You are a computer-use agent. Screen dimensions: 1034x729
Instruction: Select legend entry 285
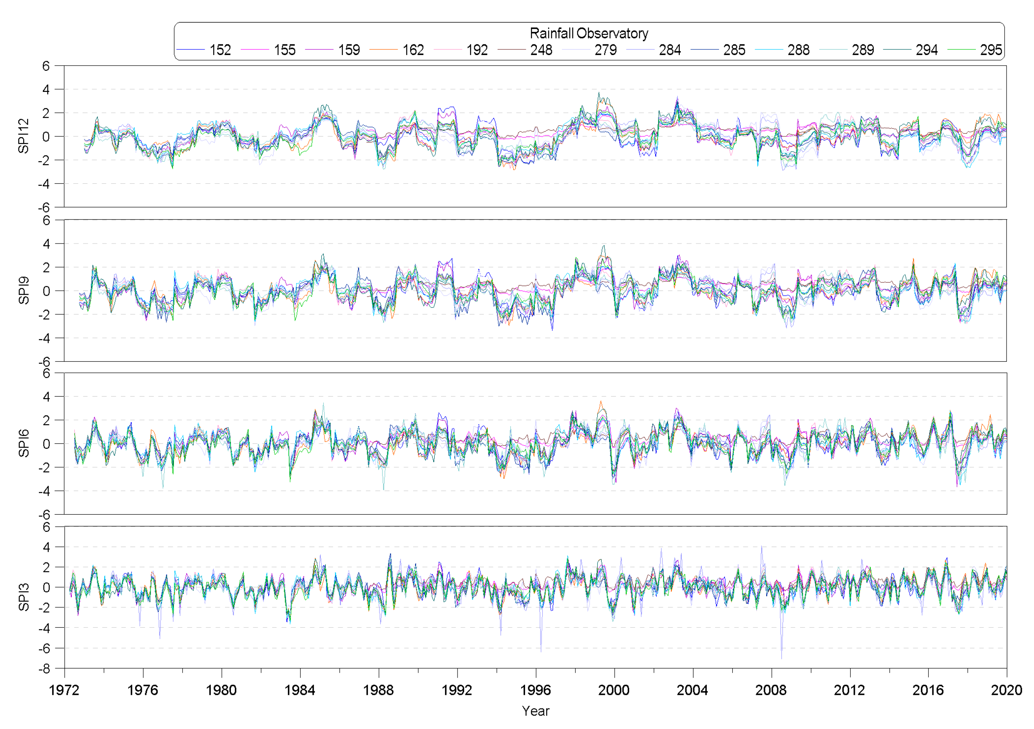734,49
